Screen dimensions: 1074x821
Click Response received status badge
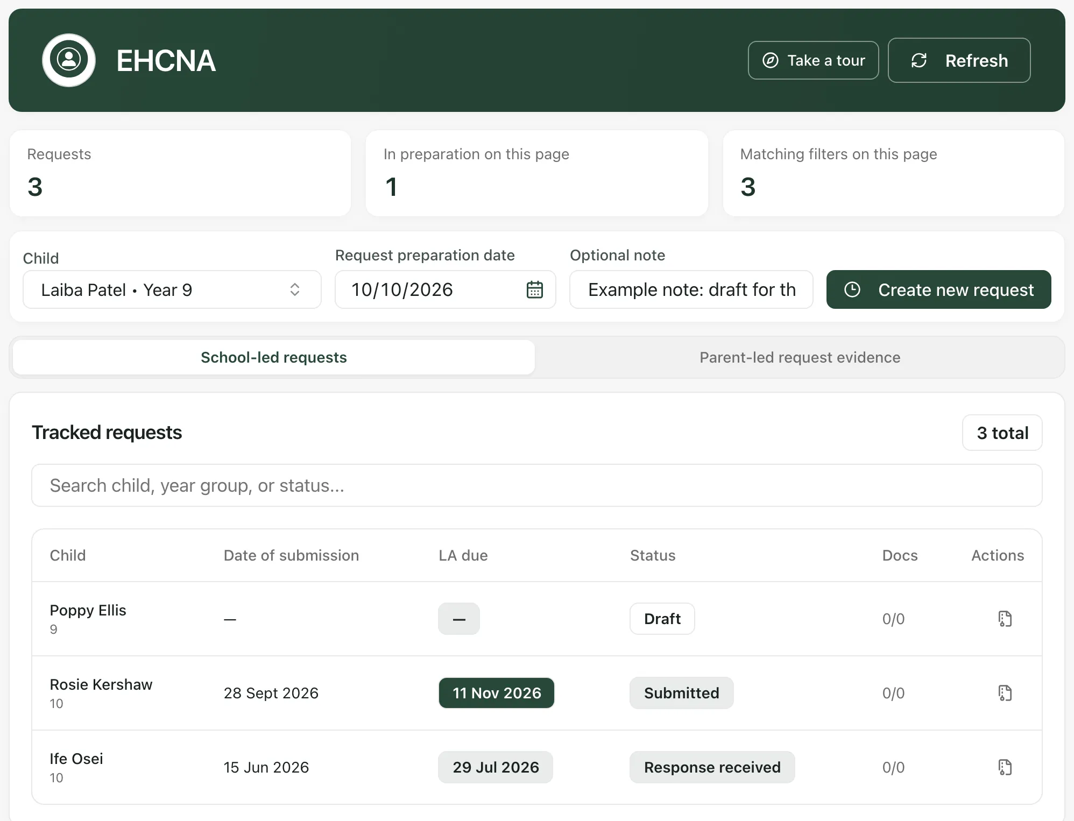(712, 767)
